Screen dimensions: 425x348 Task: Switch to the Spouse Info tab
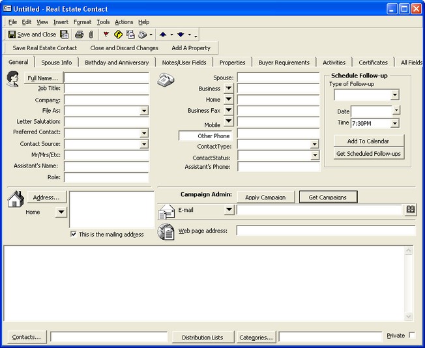pos(57,63)
